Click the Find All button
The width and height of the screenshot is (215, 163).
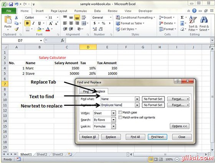click(x=135, y=137)
